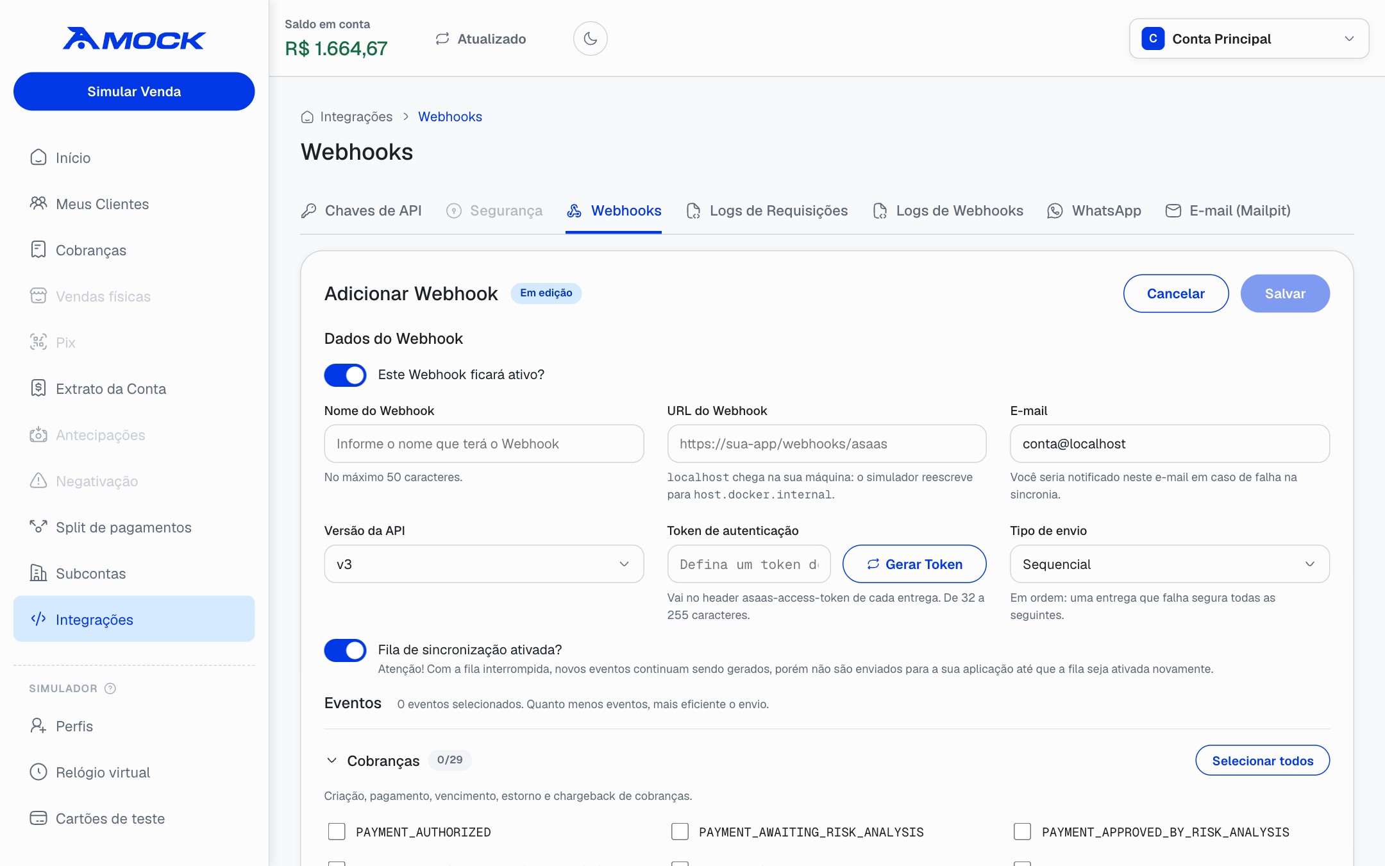Click the Cancelar button
The width and height of the screenshot is (1385, 866).
tap(1176, 294)
